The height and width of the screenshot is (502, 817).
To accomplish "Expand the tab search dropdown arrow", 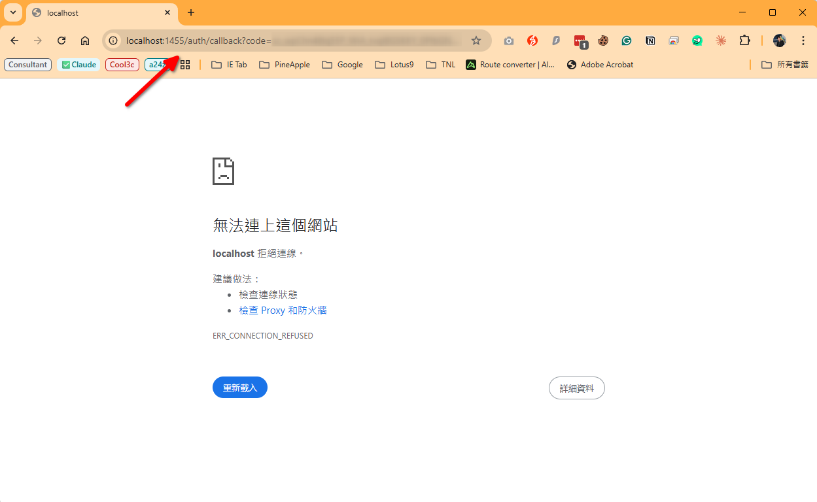I will coord(13,12).
